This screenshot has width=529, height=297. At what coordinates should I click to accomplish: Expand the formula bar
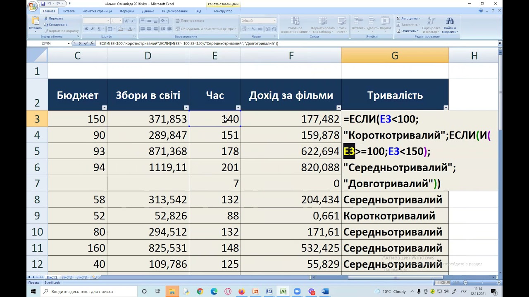point(500,43)
